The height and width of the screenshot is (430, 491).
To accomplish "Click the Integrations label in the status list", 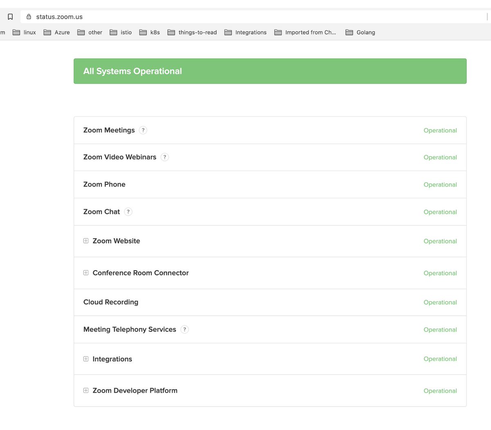I will point(113,359).
